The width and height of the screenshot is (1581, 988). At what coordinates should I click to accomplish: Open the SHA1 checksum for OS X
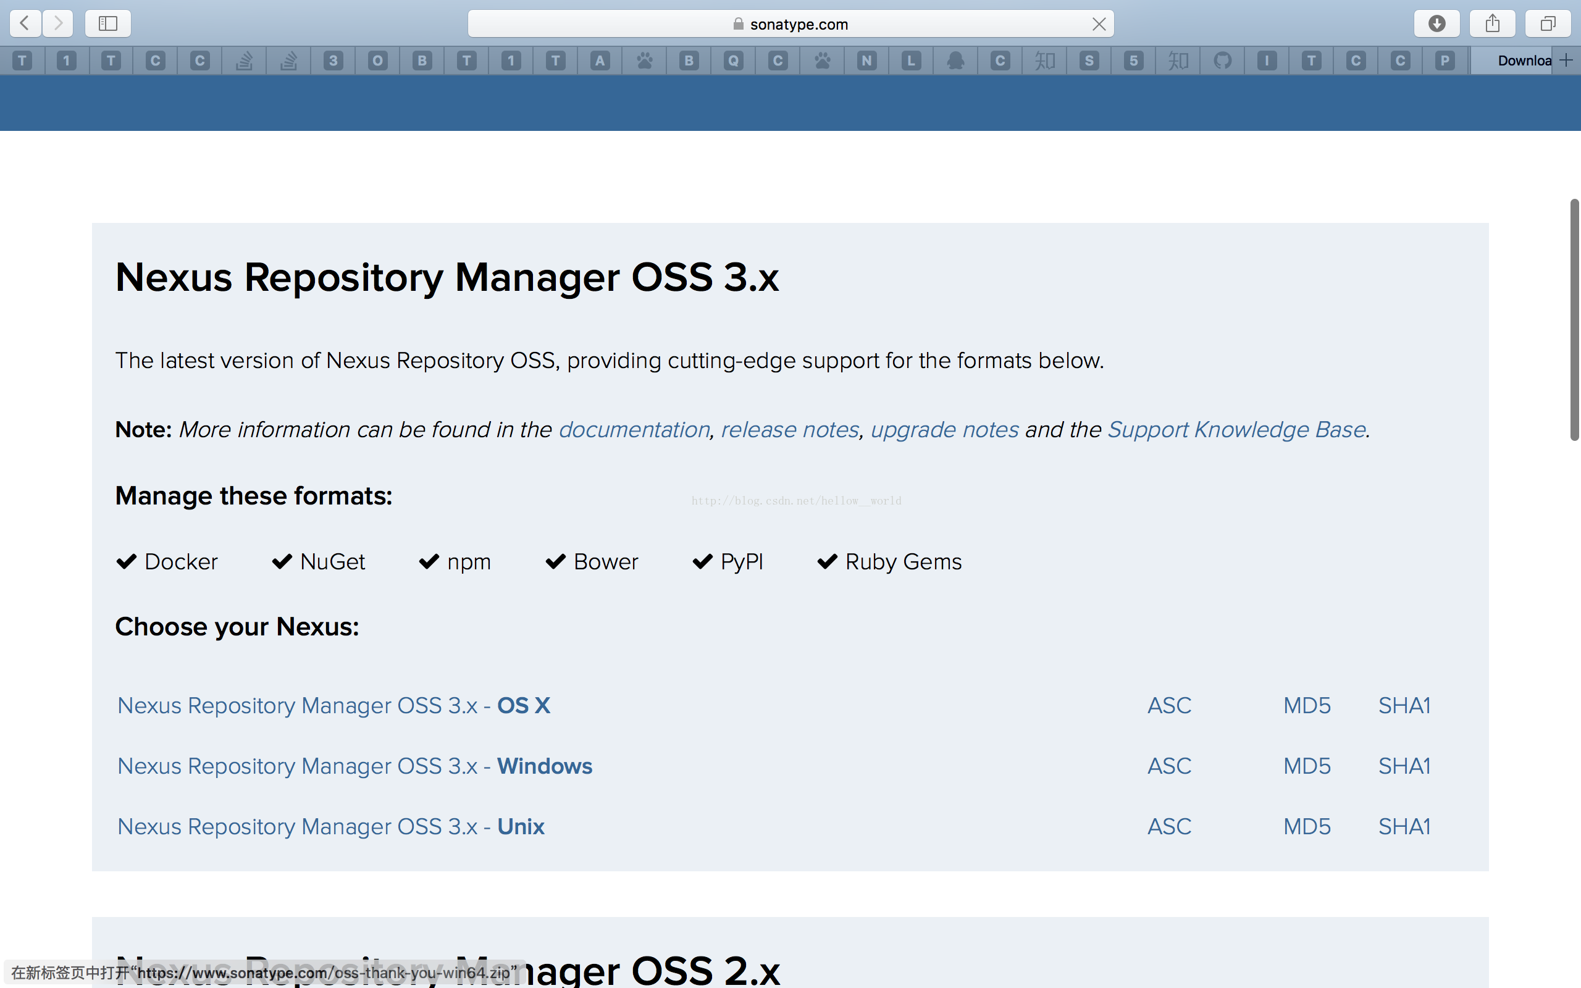pyautogui.click(x=1404, y=706)
